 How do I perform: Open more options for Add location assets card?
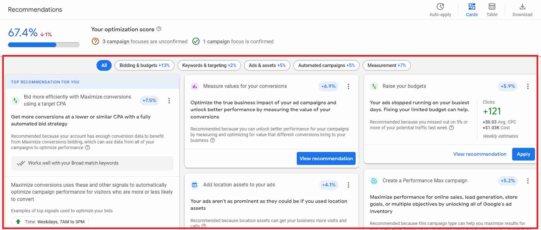tap(348, 185)
